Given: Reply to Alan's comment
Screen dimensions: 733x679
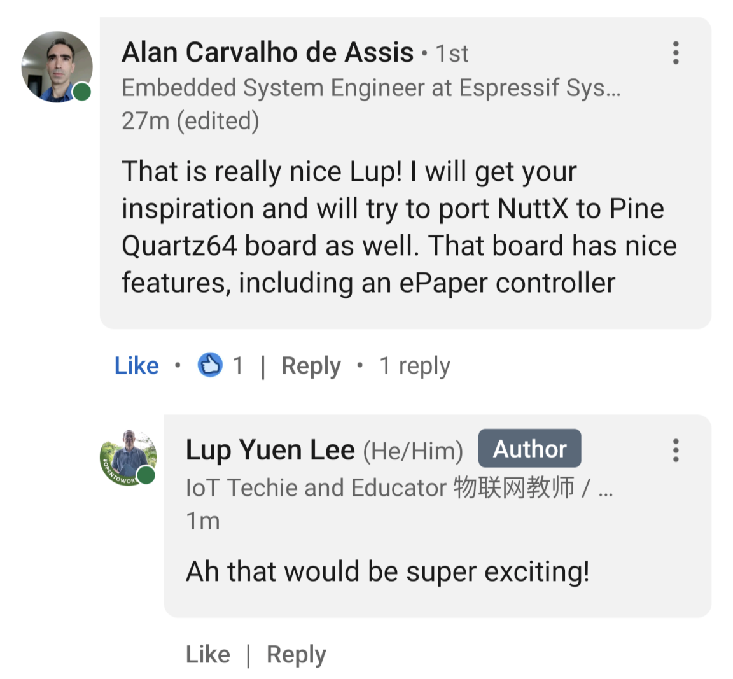Looking at the screenshot, I should coord(311,366).
